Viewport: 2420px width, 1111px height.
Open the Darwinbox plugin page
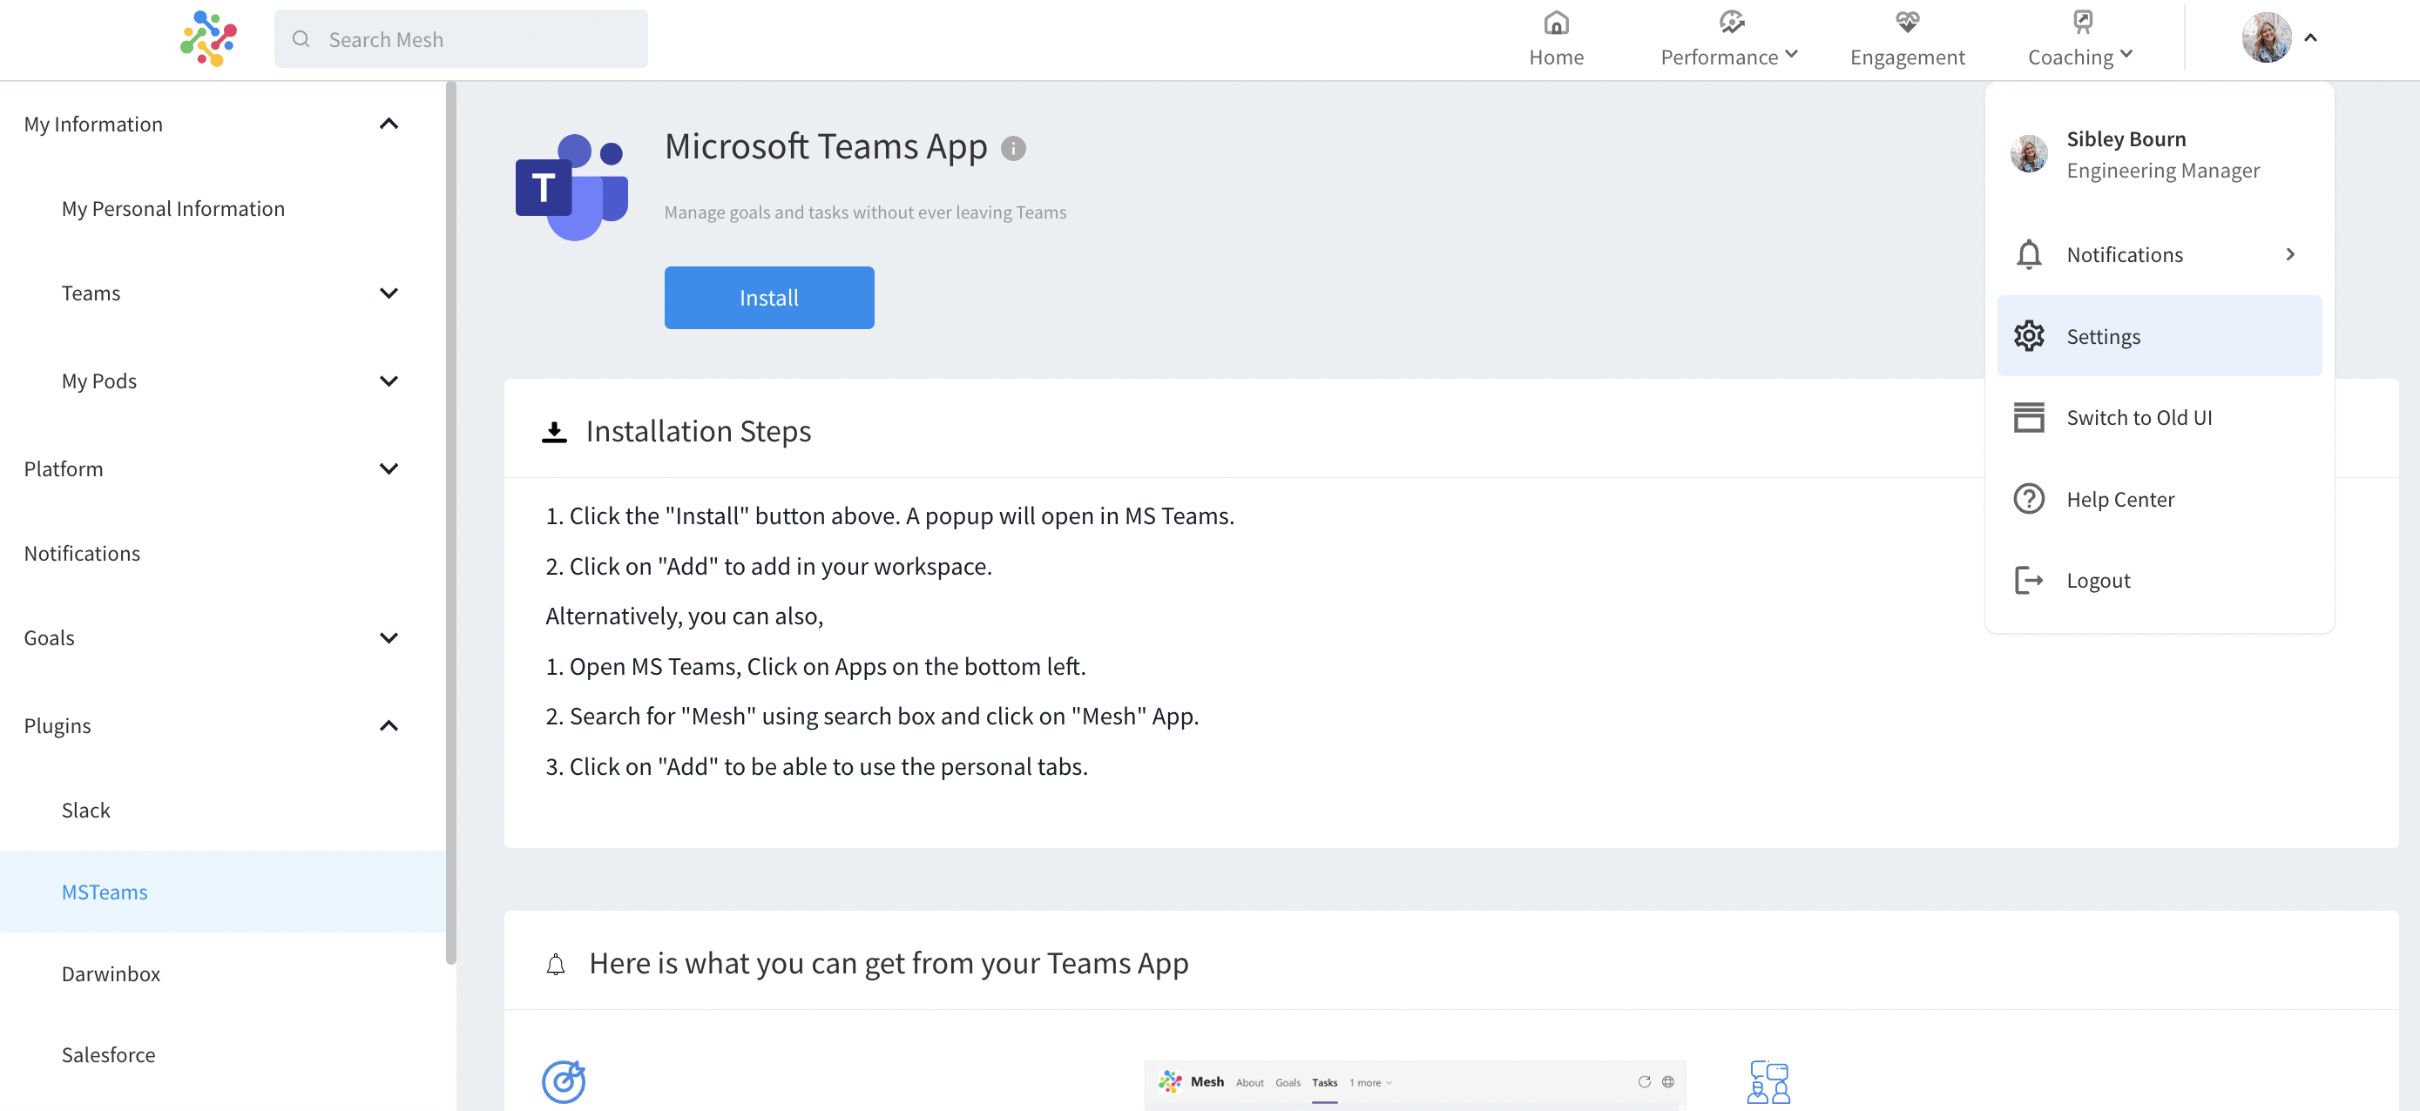point(111,974)
